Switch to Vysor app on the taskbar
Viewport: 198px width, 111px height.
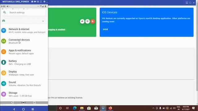[x=103, y=108]
